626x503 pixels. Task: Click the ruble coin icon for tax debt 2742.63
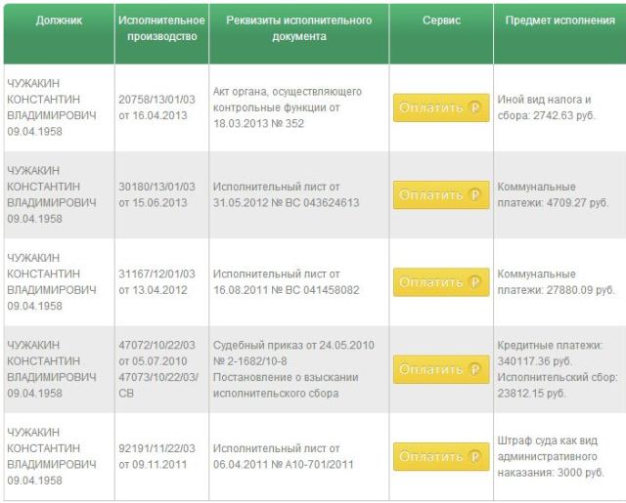[x=476, y=107]
